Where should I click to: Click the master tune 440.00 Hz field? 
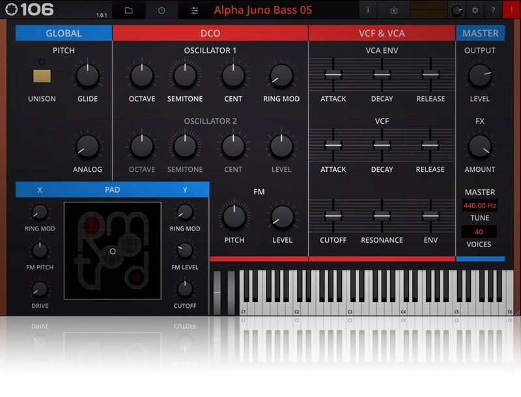click(x=479, y=206)
